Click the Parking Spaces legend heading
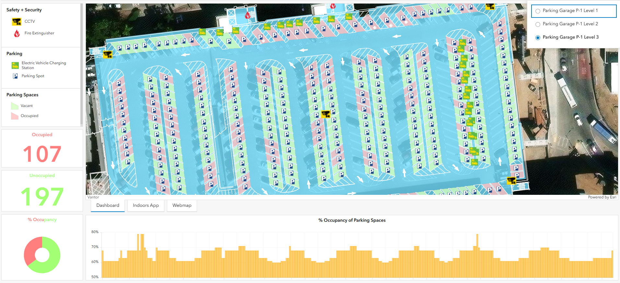The image size is (620, 283). (22, 95)
